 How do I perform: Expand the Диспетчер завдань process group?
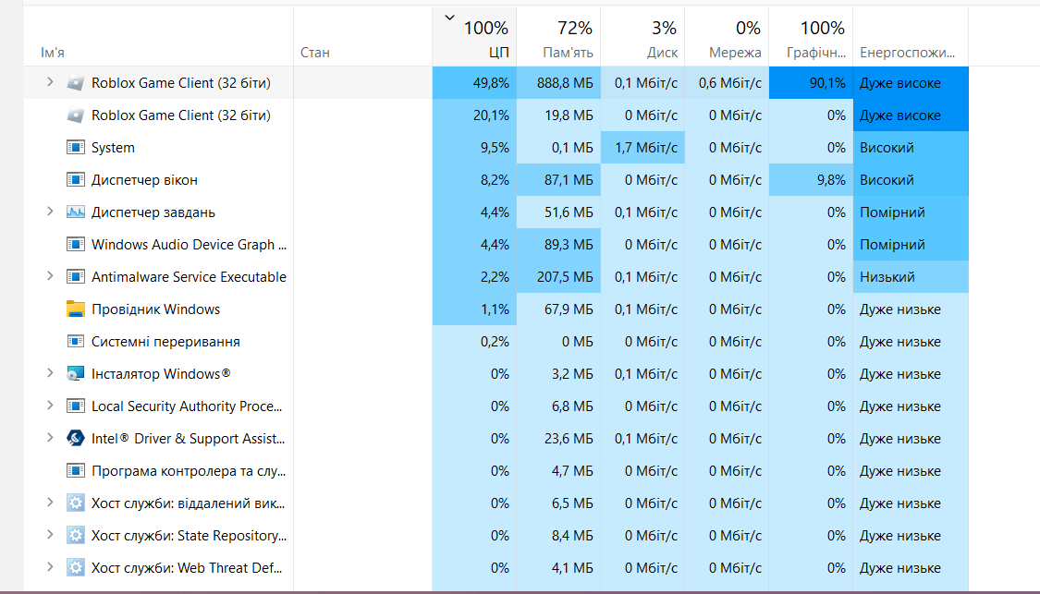(50, 212)
